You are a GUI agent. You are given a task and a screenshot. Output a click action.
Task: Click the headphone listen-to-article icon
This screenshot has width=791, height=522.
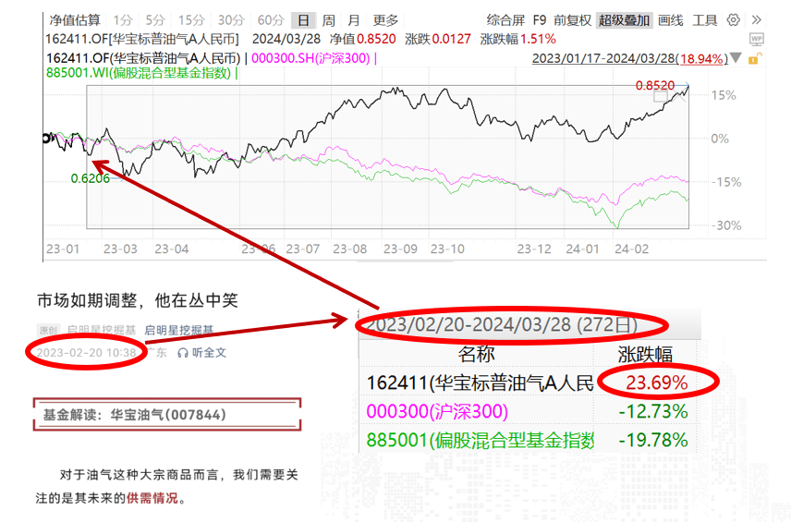183,352
